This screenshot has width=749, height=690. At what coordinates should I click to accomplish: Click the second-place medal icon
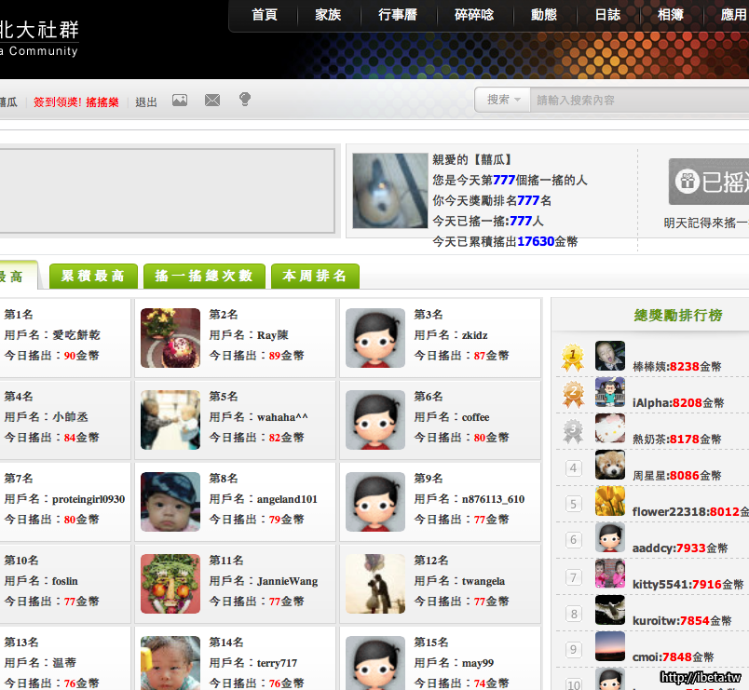click(573, 393)
